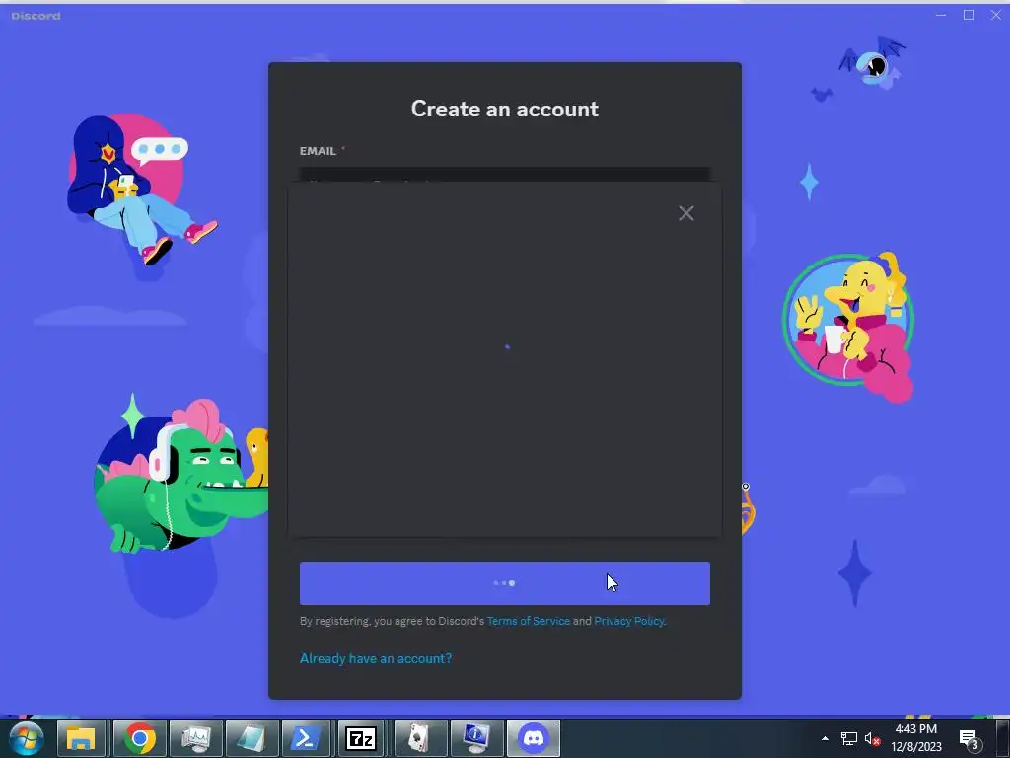Open the notepad-style taskbar icon
Screen dimensions: 1010x758
pyautogui.click(x=252, y=738)
